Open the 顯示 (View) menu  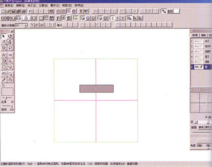click(55, 6)
